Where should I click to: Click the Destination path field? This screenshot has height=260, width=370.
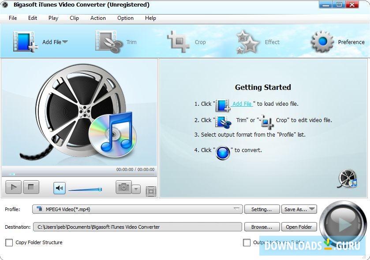click(x=137, y=227)
